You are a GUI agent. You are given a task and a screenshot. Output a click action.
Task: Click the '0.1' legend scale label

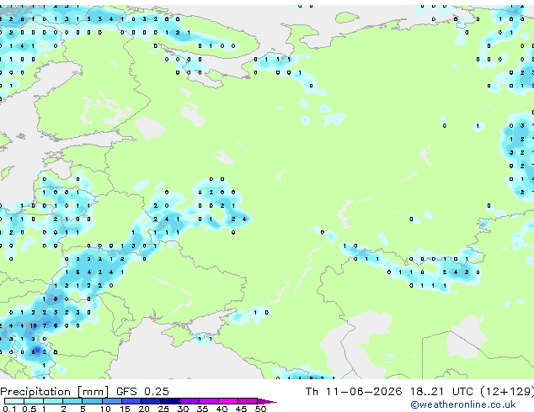9,409
